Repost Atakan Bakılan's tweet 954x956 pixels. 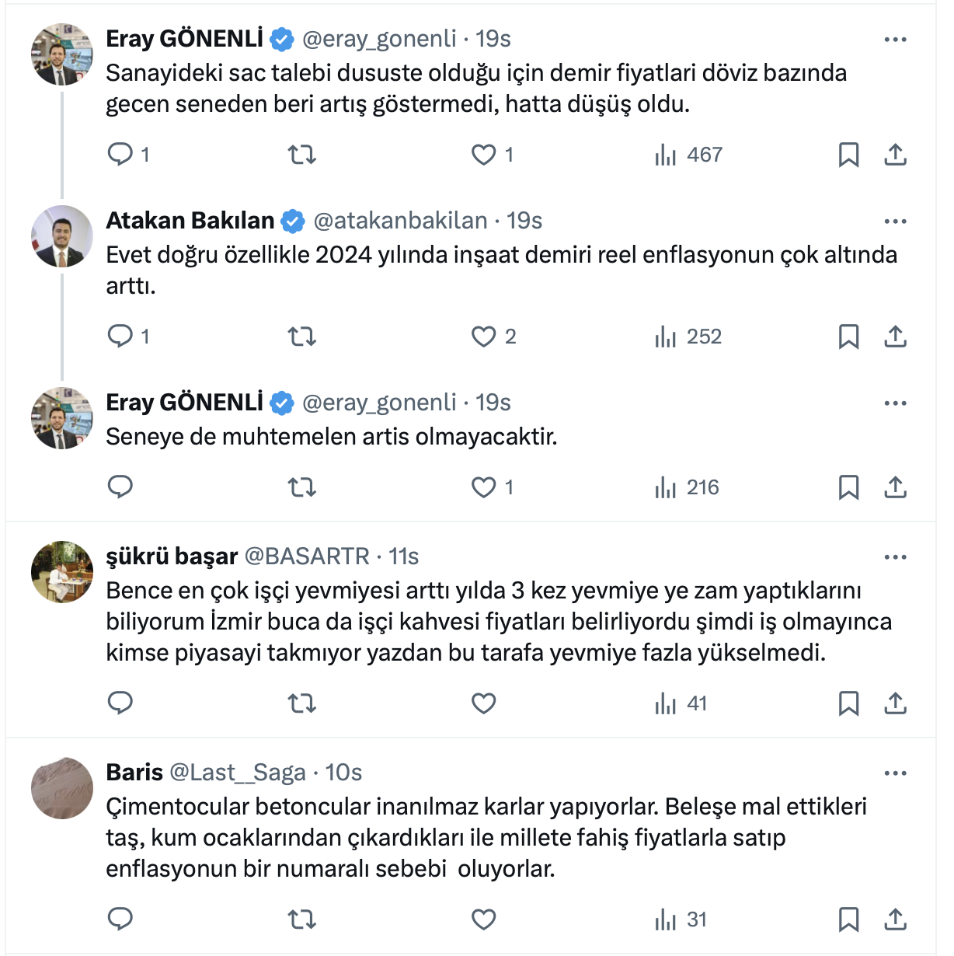coord(301,337)
